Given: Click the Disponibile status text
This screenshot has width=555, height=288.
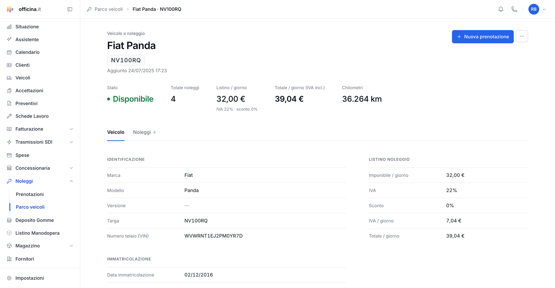Looking at the screenshot, I should pos(133,99).
